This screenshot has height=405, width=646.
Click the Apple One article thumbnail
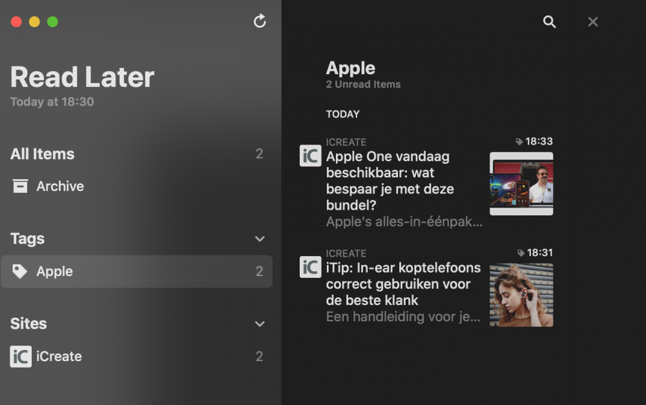521,184
